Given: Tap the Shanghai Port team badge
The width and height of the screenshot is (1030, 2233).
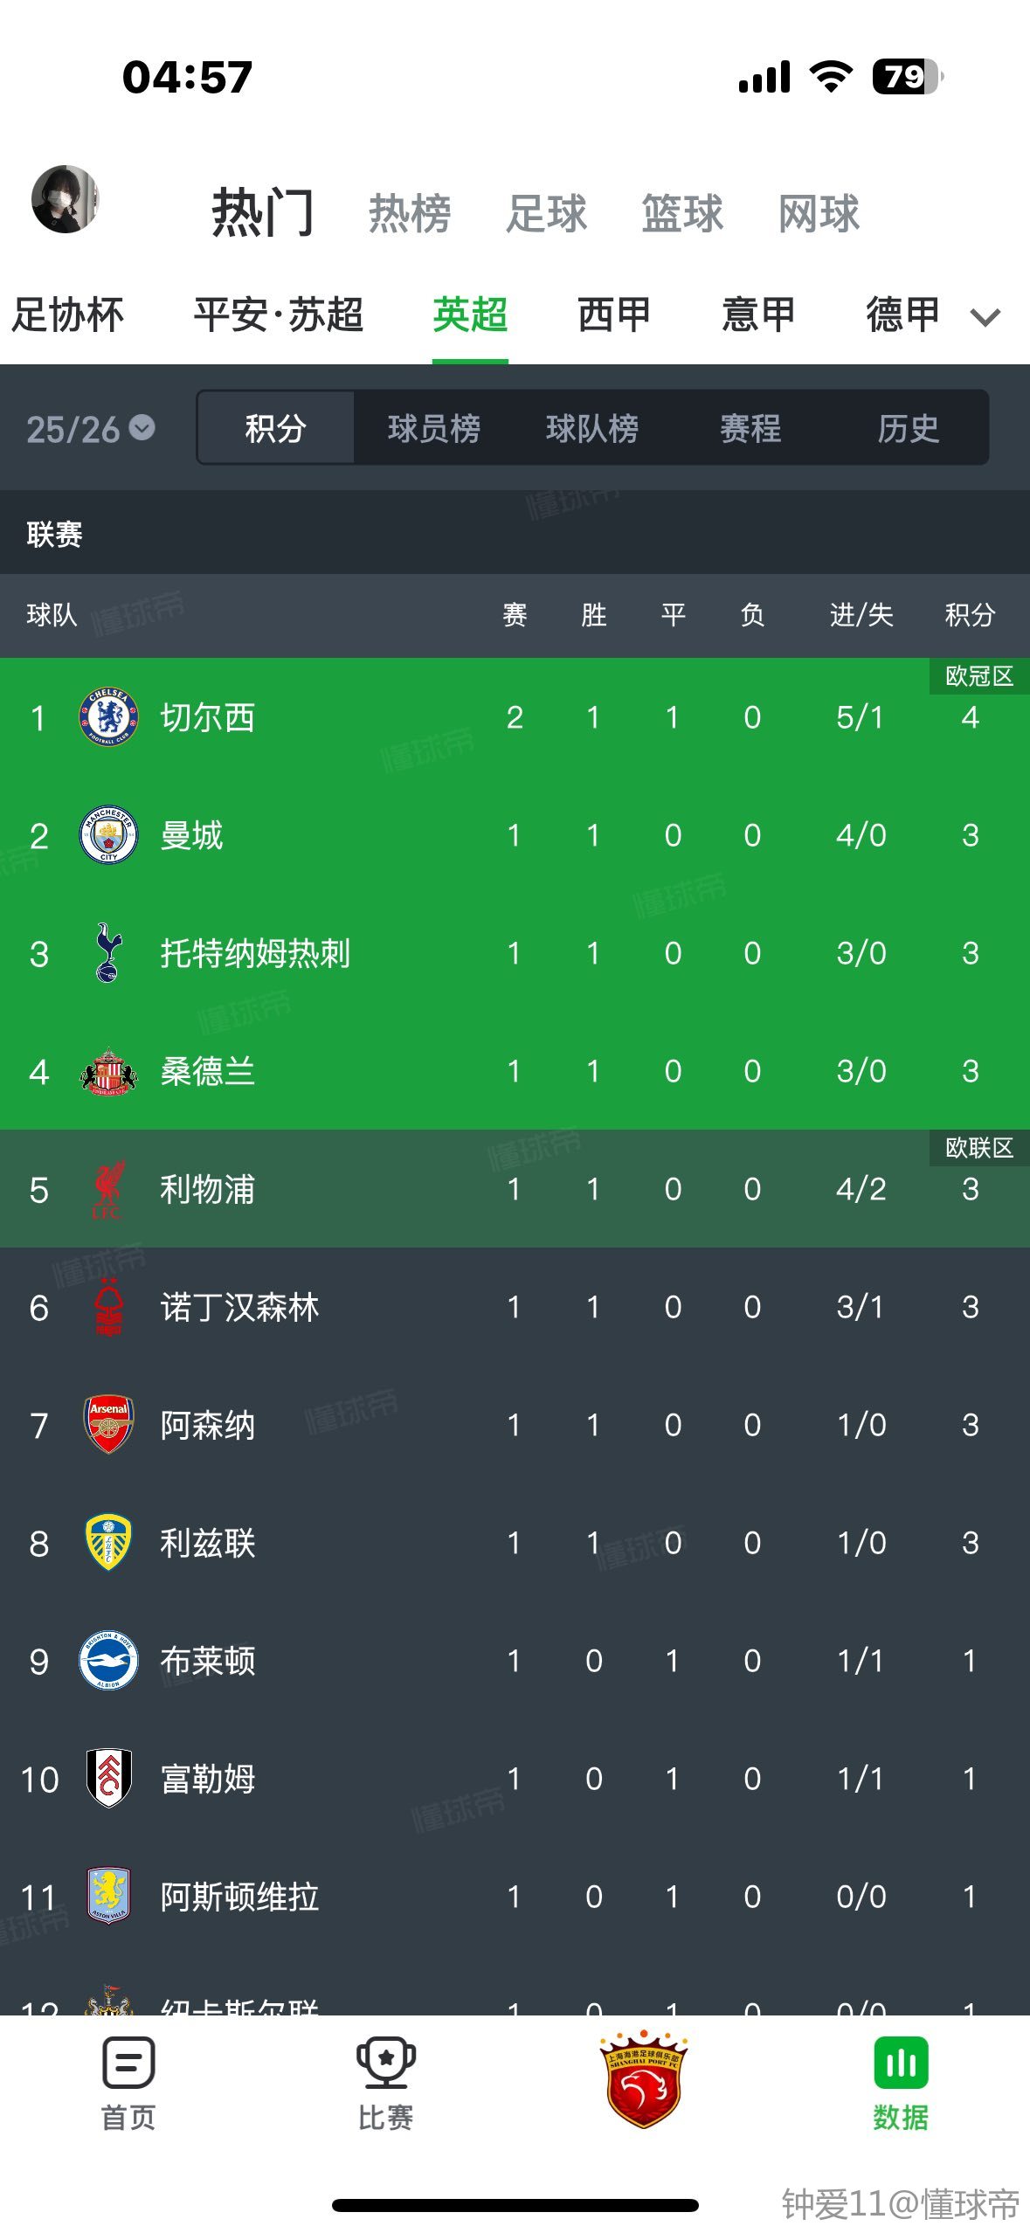Looking at the screenshot, I should tap(644, 2079).
